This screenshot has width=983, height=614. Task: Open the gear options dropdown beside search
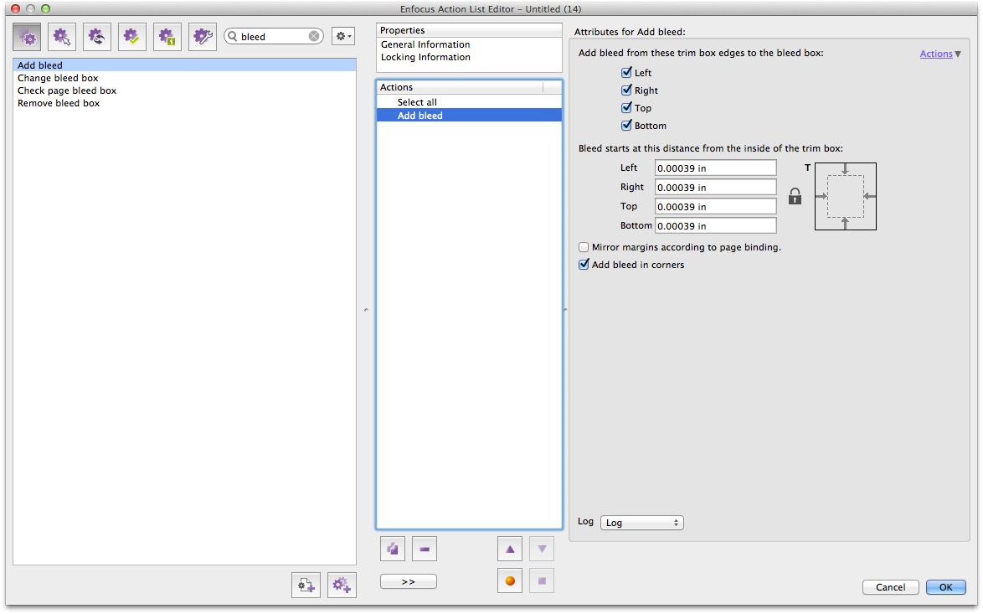[x=343, y=37]
